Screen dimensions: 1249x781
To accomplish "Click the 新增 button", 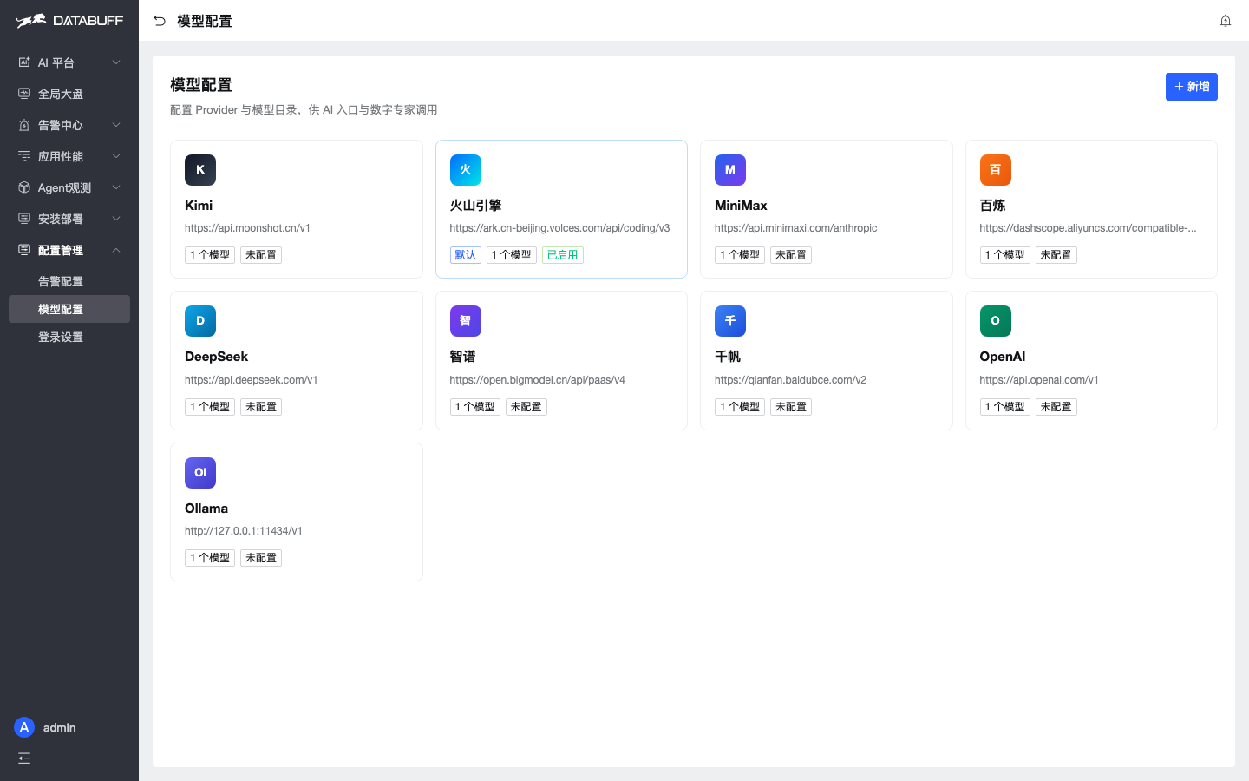I will [x=1191, y=87].
